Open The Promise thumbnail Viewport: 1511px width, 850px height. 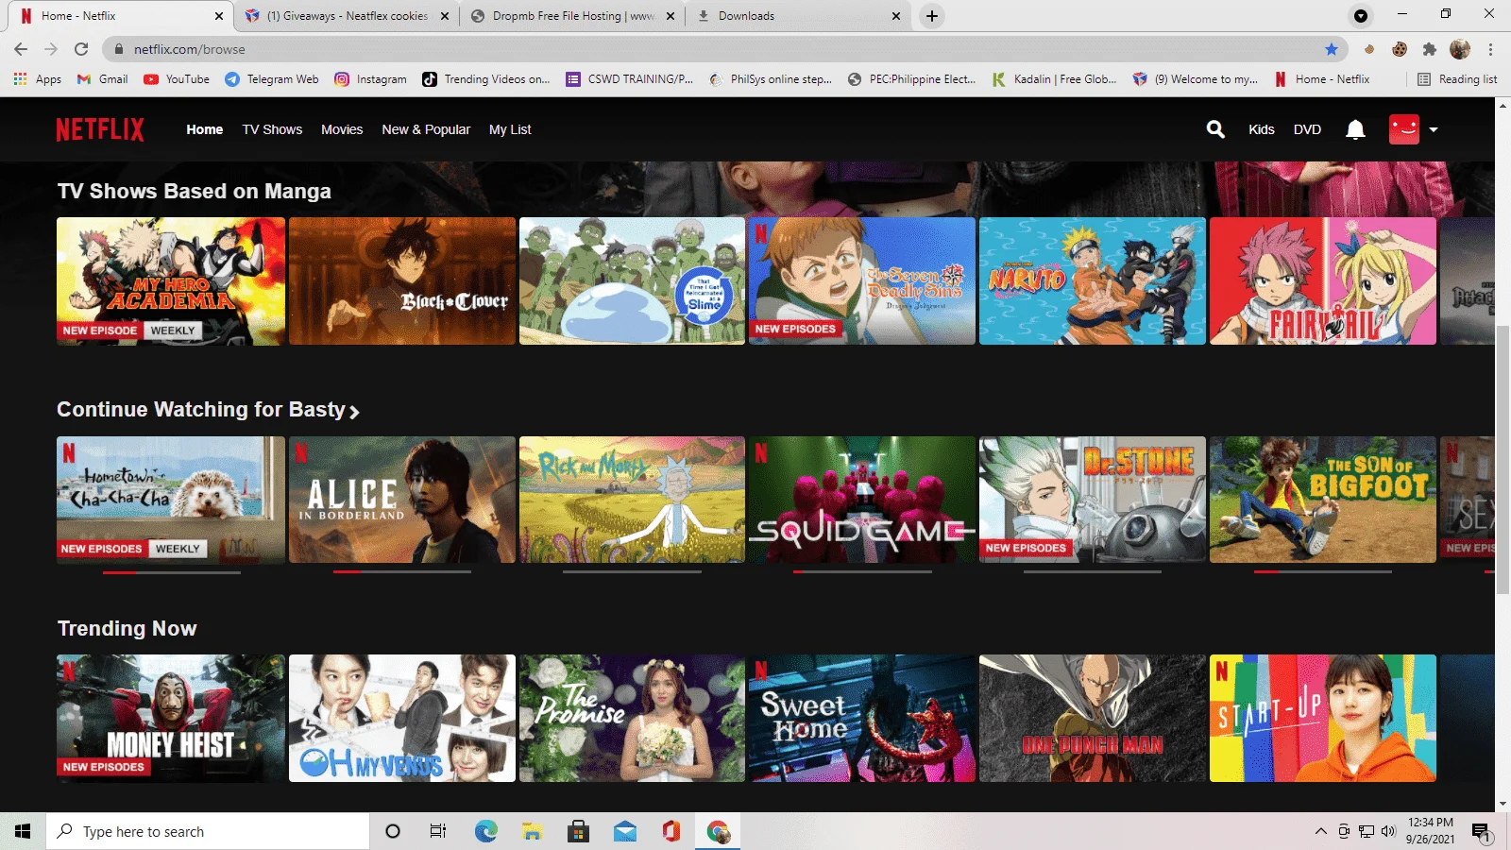[x=632, y=719]
